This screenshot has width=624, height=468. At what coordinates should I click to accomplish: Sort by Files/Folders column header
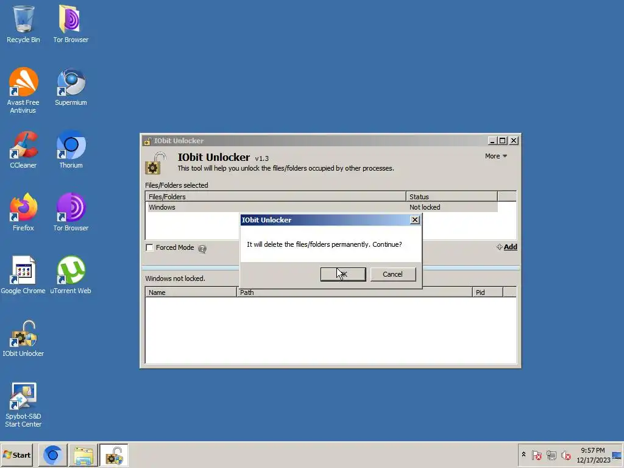coord(275,197)
